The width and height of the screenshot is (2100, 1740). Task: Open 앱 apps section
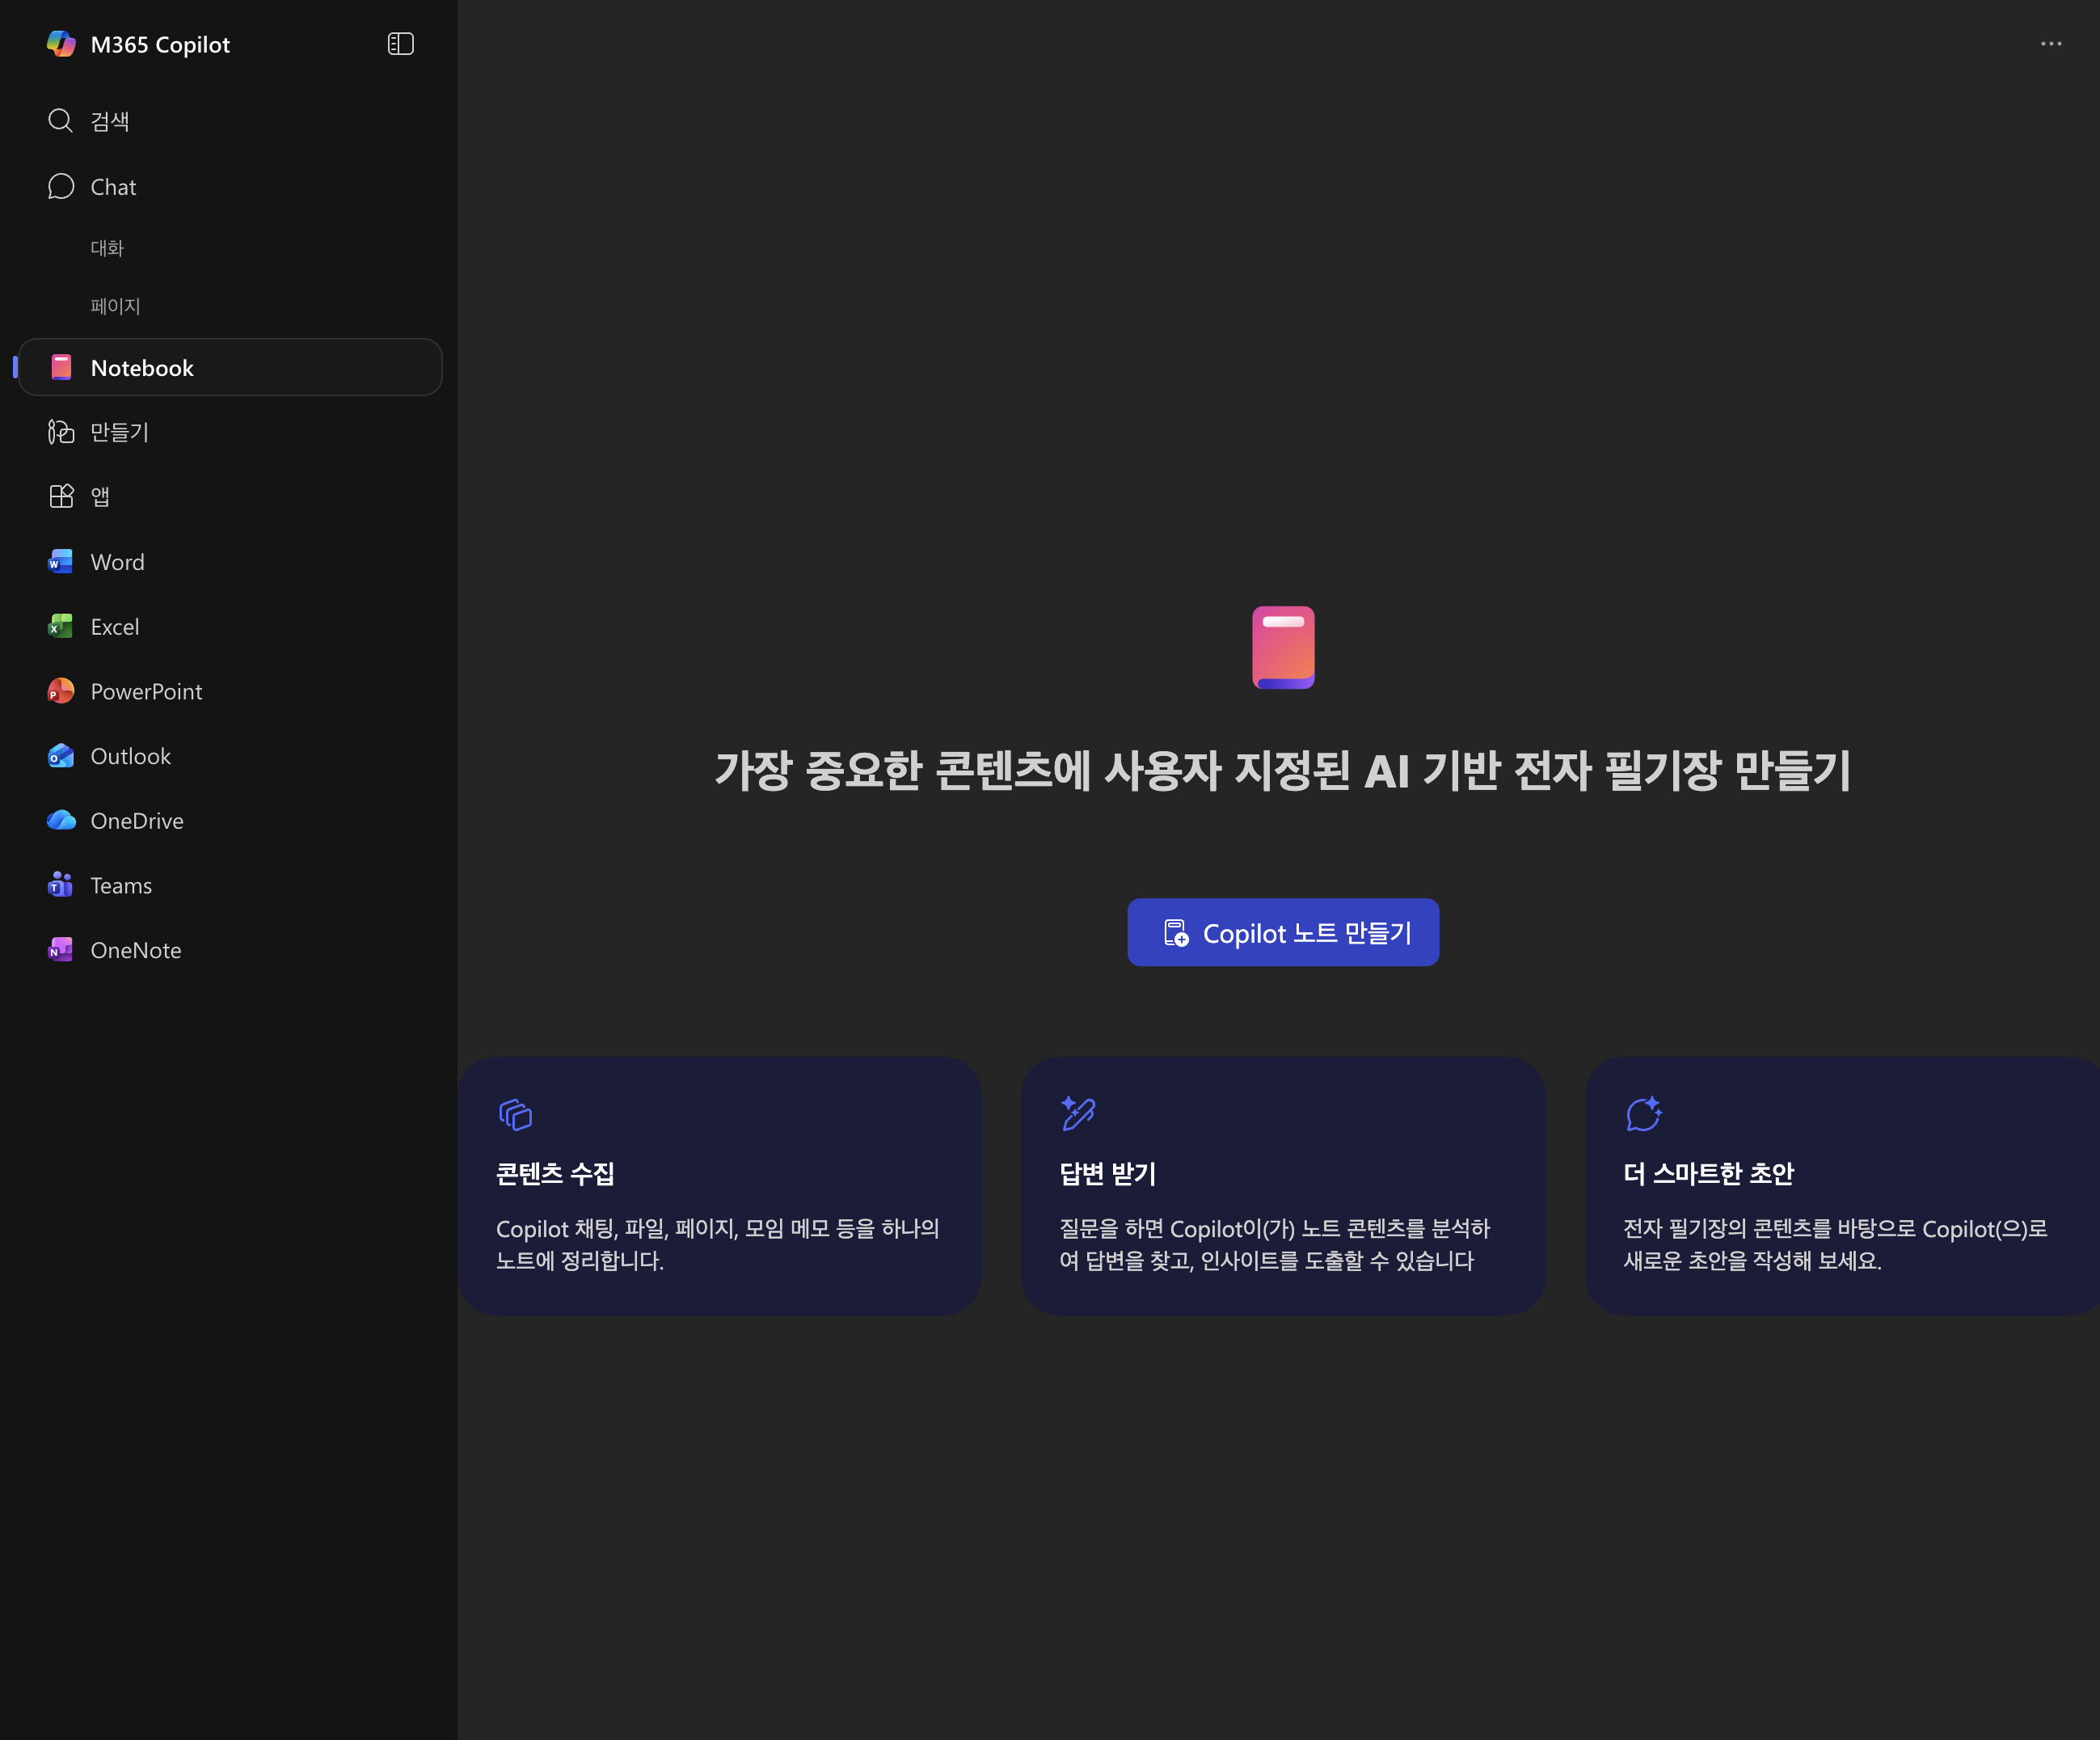tap(99, 496)
